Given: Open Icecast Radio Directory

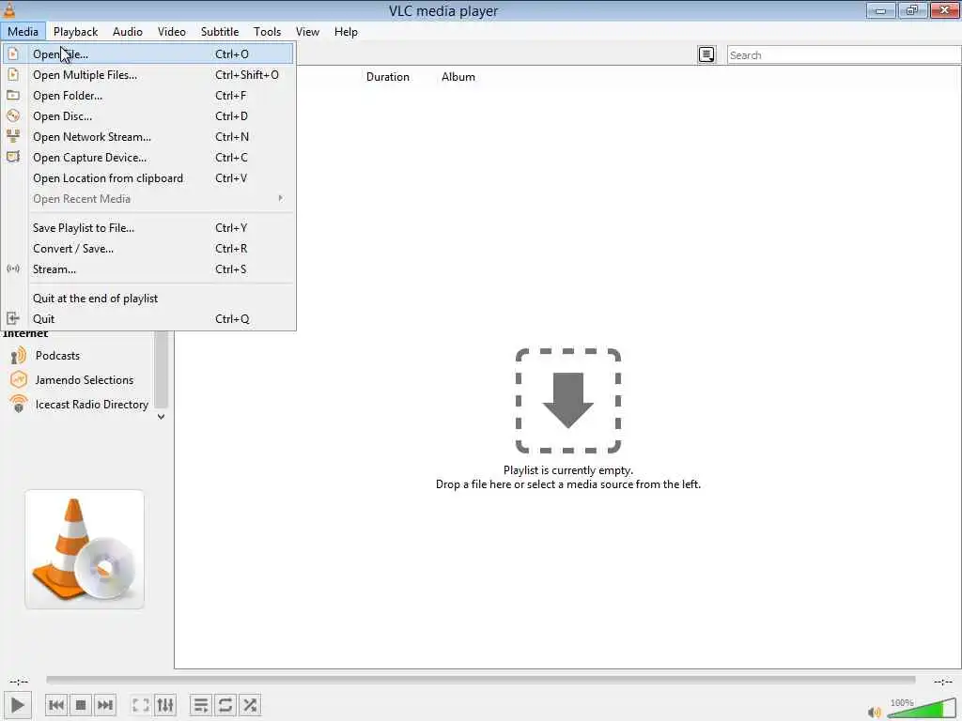Looking at the screenshot, I should [x=92, y=405].
